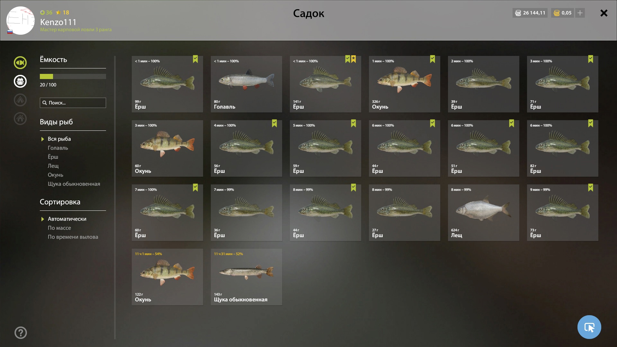The image size is (617, 347).
Task: Toggle bookmark on the 326 г Окунь card
Action: pos(433,59)
